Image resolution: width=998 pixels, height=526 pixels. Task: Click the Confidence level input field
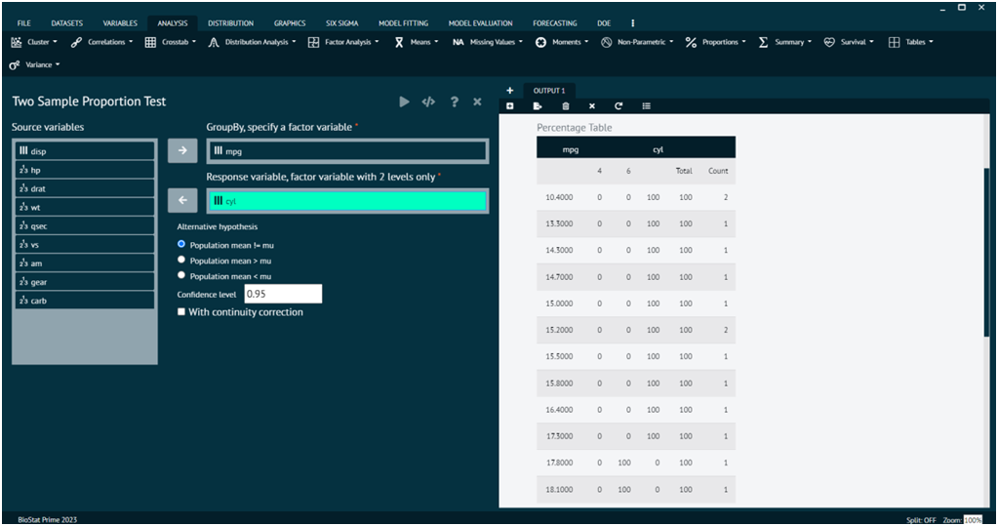[x=283, y=294]
